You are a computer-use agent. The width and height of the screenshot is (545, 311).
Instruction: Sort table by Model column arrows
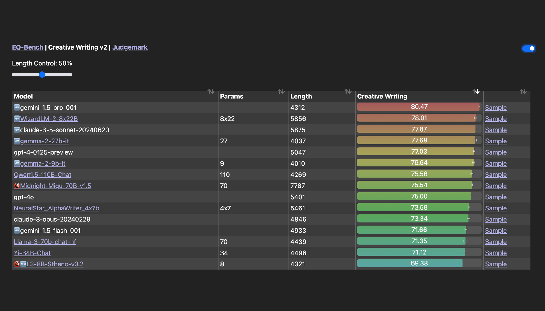(211, 91)
